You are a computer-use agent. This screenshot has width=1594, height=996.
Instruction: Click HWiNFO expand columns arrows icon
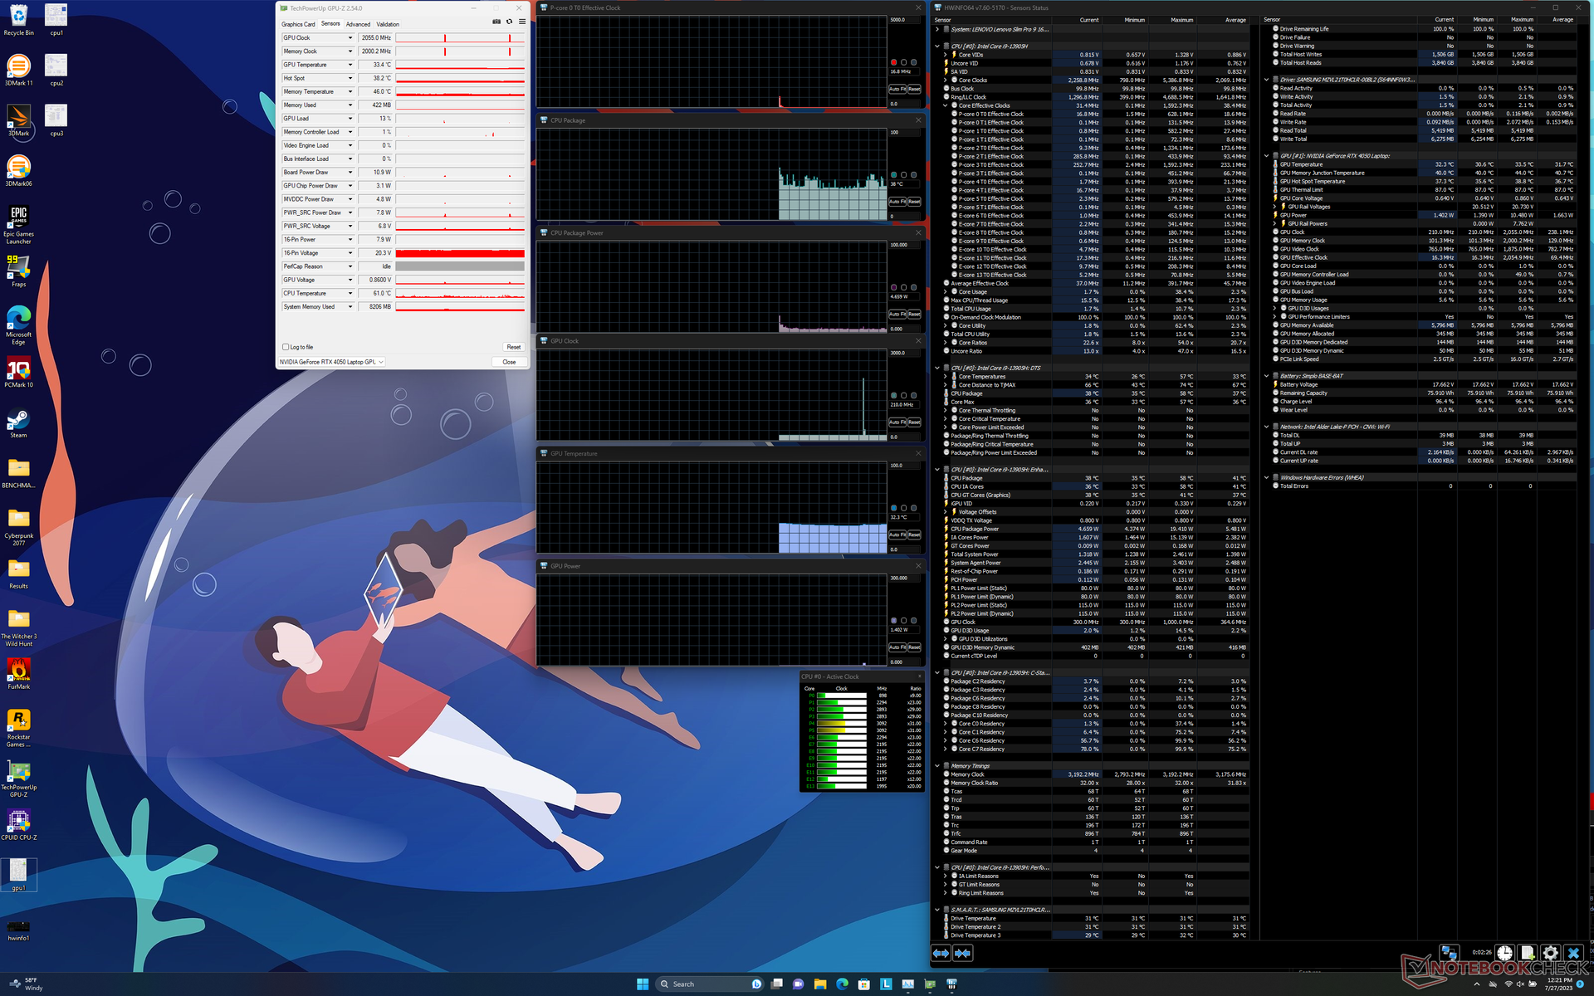[941, 953]
